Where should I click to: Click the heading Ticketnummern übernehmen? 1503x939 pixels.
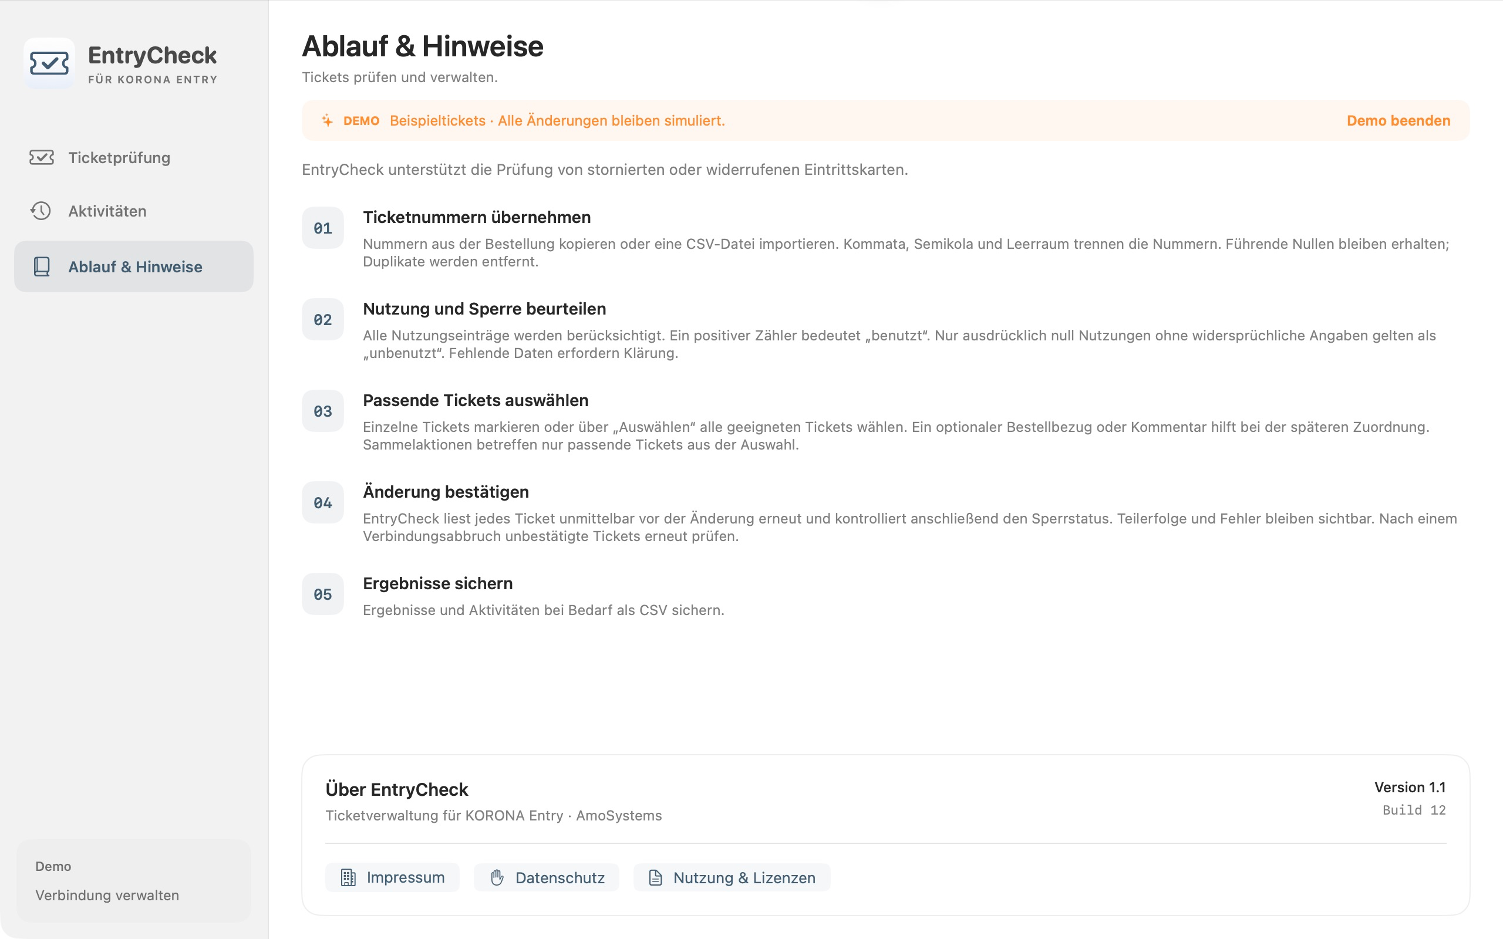[476, 217]
